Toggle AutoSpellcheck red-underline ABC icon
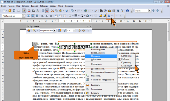Viewport: 170px width, 101px height. (x=47, y=11)
